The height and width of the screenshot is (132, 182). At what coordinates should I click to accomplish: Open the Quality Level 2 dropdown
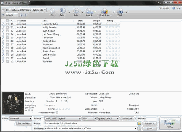(x=108, y=118)
